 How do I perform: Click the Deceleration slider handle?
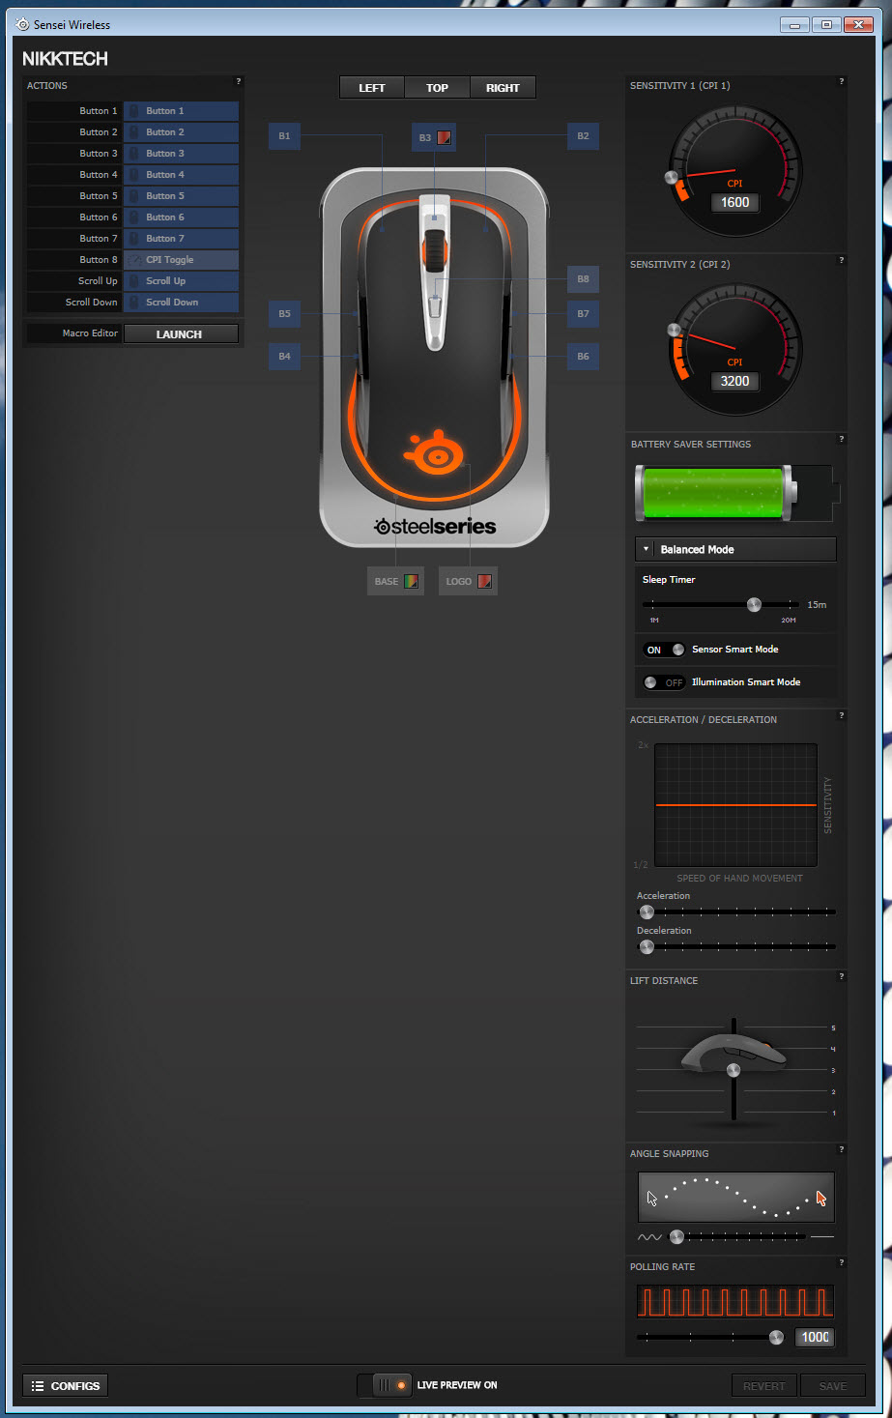coord(647,946)
